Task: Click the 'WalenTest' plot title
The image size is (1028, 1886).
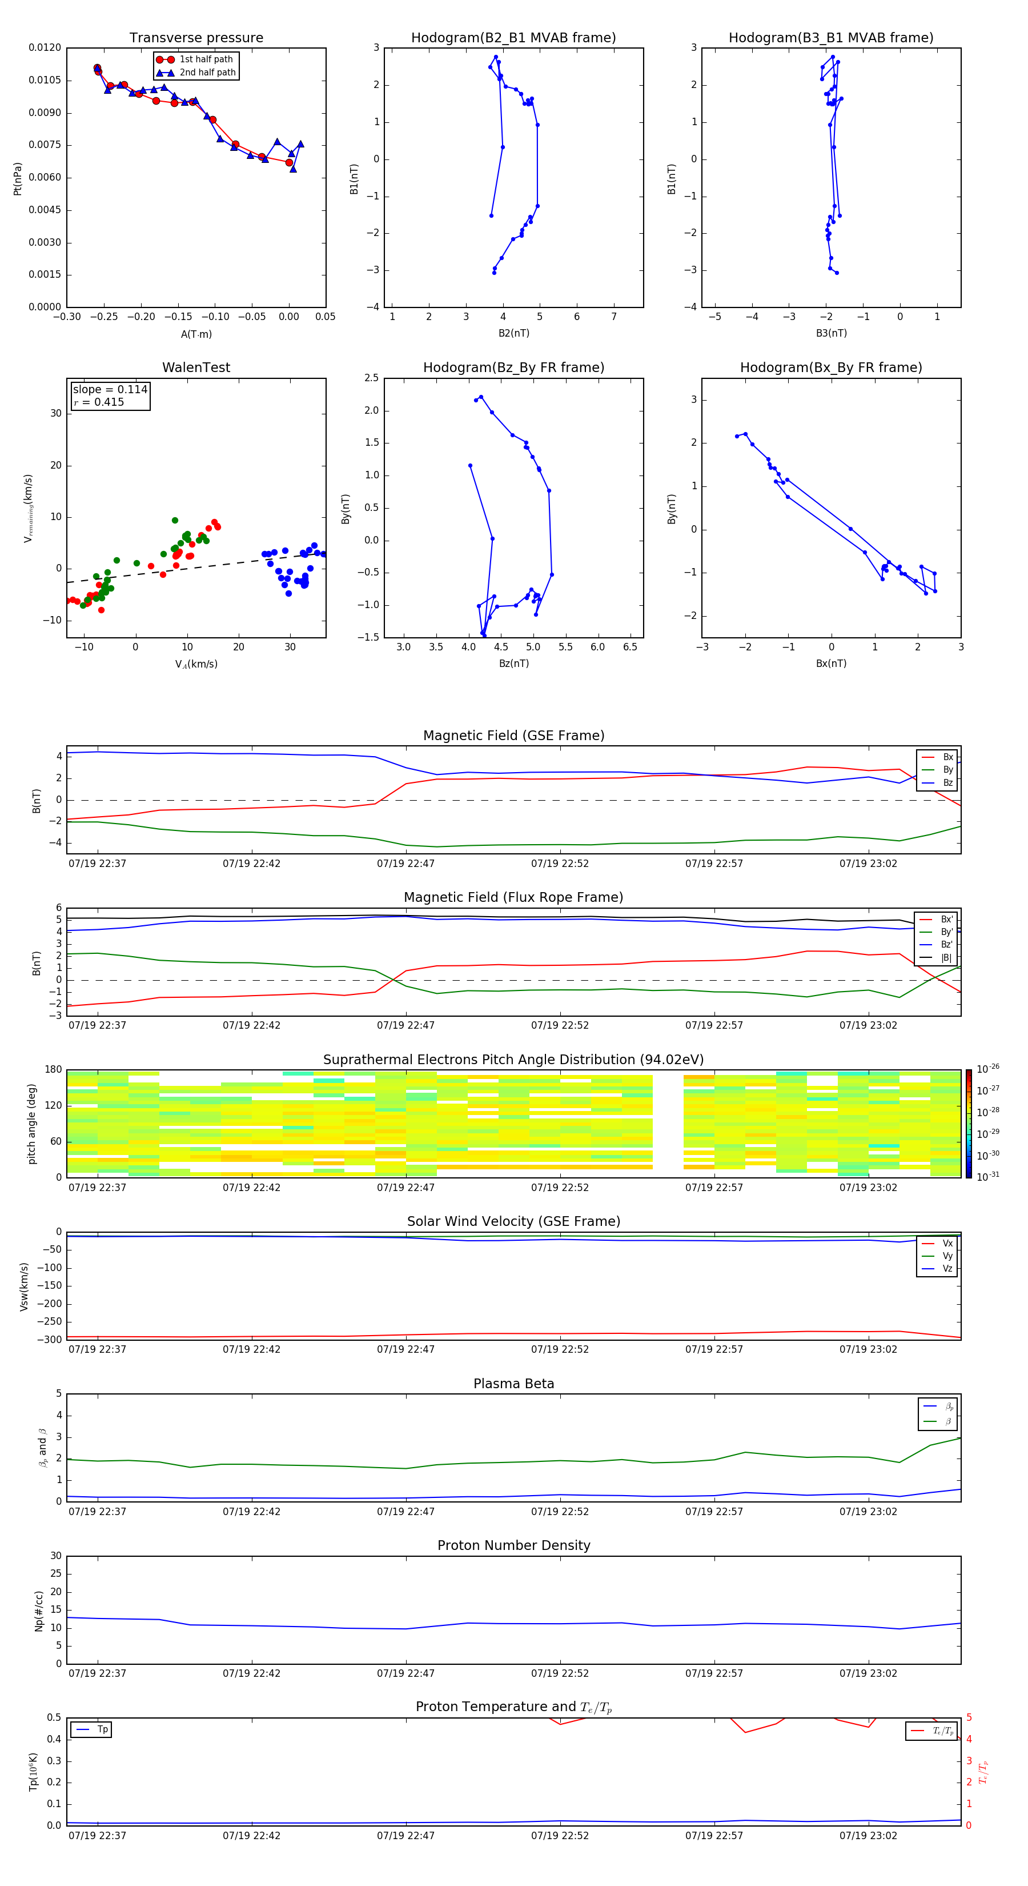Action: click(x=196, y=367)
